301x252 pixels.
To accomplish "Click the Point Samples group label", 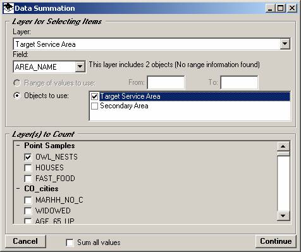I will [x=49, y=146].
